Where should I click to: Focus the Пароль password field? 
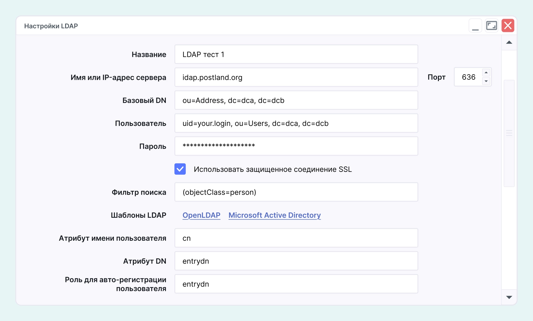pyautogui.click(x=296, y=146)
